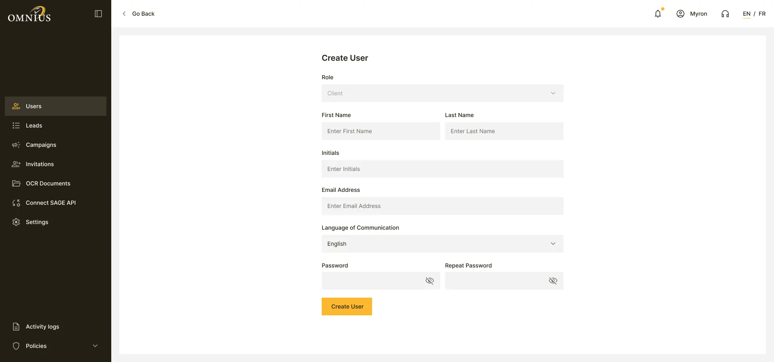Focus the Enter Email Address field
The height and width of the screenshot is (362, 774).
click(443, 206)
